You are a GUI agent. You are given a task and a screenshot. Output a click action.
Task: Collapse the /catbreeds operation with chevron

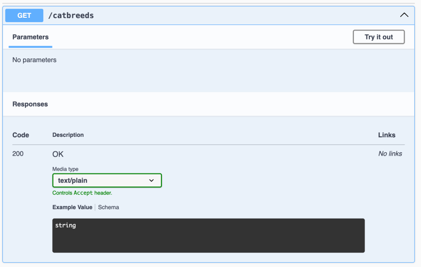click(x=404, y=15)
